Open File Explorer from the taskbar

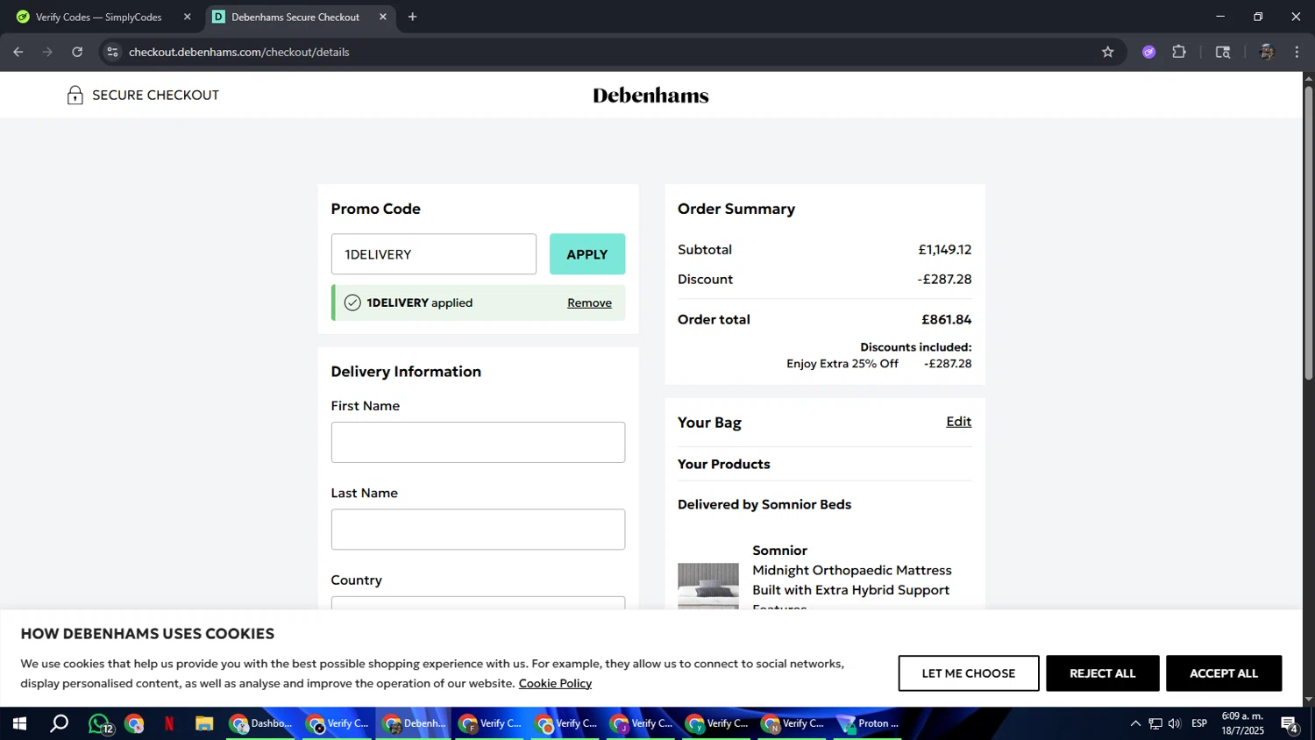[x=204, y=723]
